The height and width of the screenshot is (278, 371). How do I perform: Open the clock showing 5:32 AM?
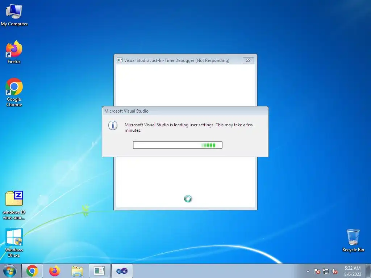click(353, 271)
